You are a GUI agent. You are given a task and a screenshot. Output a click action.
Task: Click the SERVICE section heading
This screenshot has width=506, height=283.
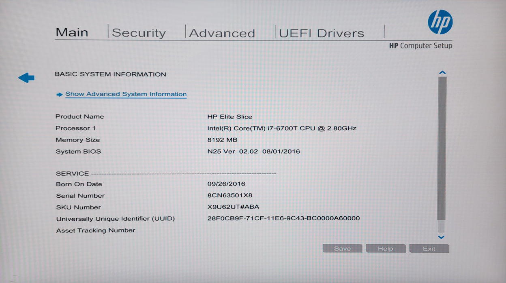pos(72,173)
